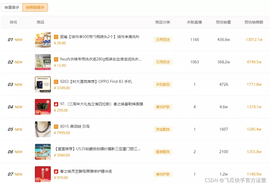Click the red thumbs-up icon beside 春之唤灵芝酵母

[x=56, y=172]
